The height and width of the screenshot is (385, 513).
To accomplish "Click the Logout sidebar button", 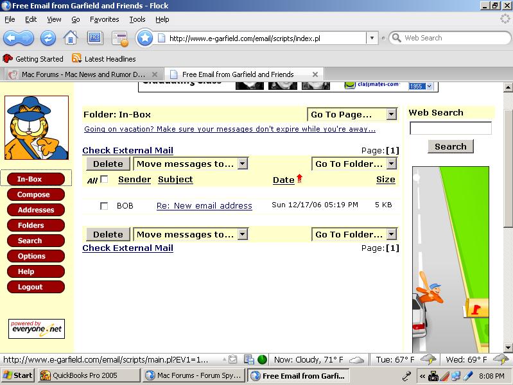I will click(x=36, y=287).
